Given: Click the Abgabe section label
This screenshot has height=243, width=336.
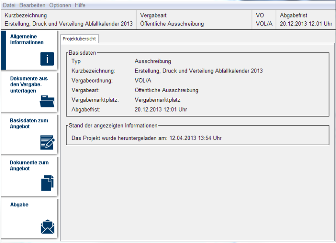Looking at the screenshot, I should tap(19, 205).
